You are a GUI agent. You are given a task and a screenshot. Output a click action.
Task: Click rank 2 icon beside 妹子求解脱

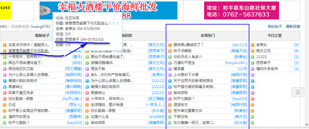click(x=170, y=51)
